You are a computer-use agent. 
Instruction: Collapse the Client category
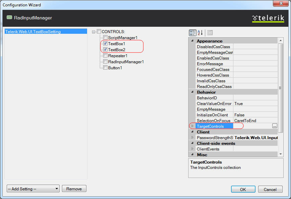[192, 132]
